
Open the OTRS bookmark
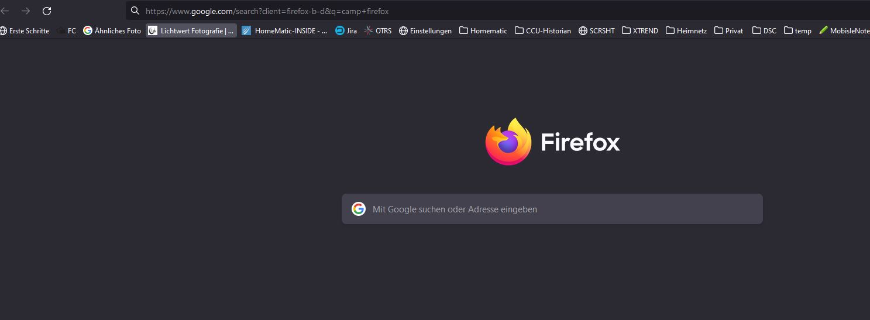pyautogui.click(x=377, y=31)
